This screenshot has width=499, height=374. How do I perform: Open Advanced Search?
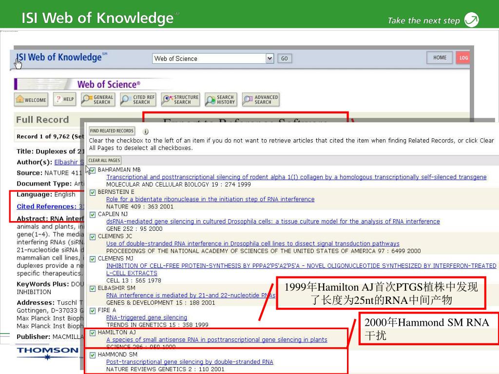261,99
